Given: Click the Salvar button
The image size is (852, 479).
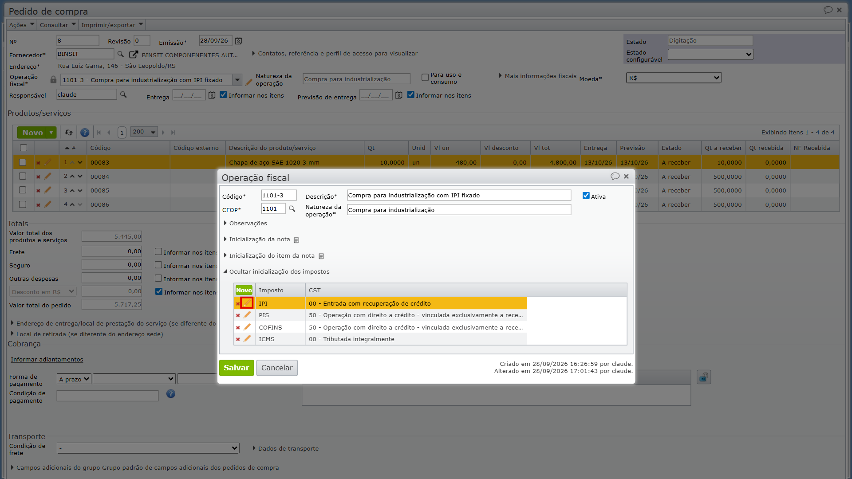Looking at the screenshot, I should coord(237,368).
